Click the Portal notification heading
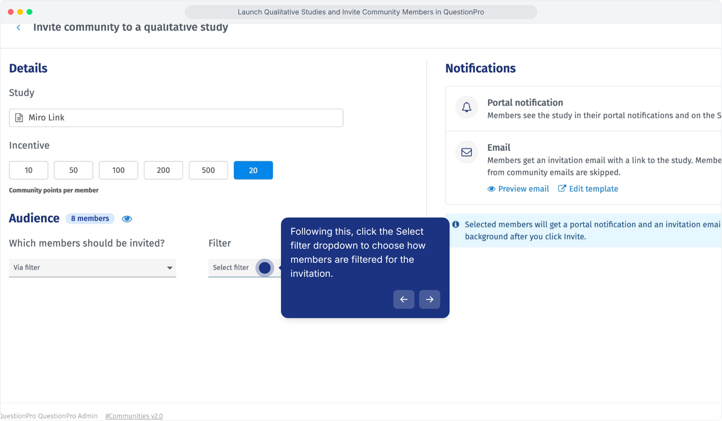This screenshot has height=421, width=722. (525, 103)
